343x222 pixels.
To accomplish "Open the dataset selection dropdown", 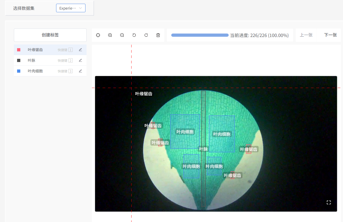I will pos(71,8).
